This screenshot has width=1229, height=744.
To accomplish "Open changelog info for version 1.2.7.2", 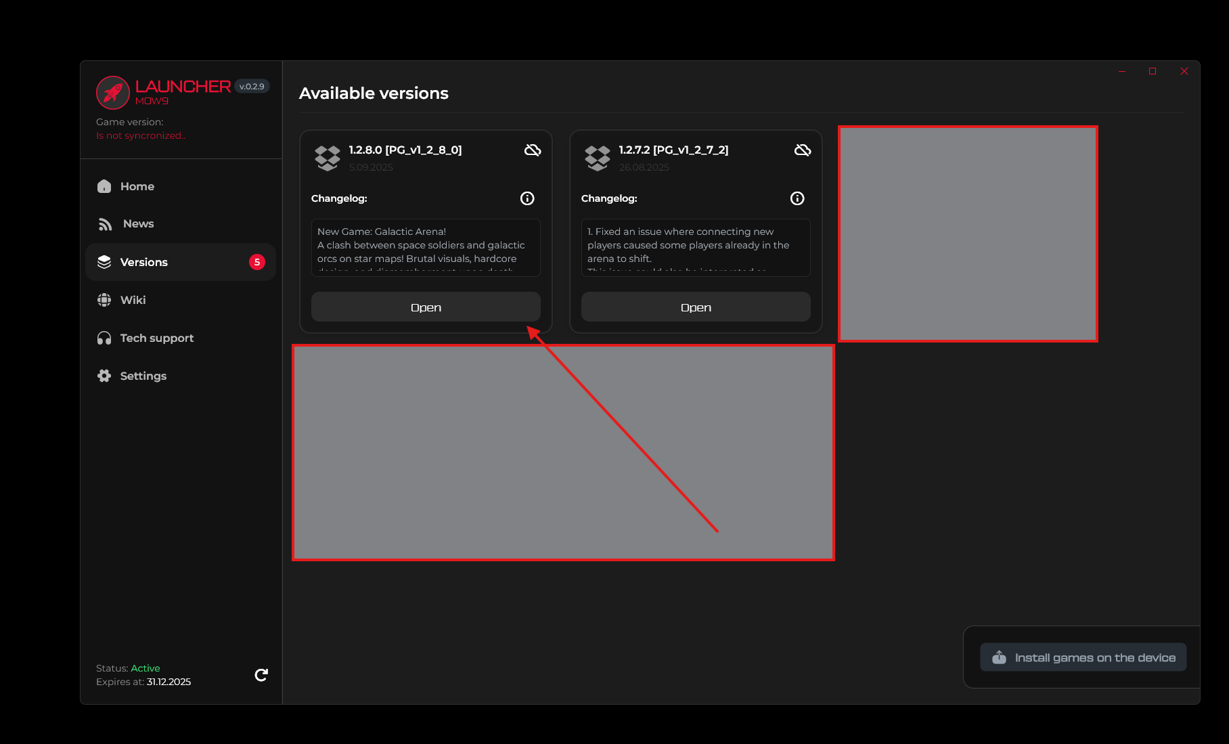I will [x=797, y=198].
